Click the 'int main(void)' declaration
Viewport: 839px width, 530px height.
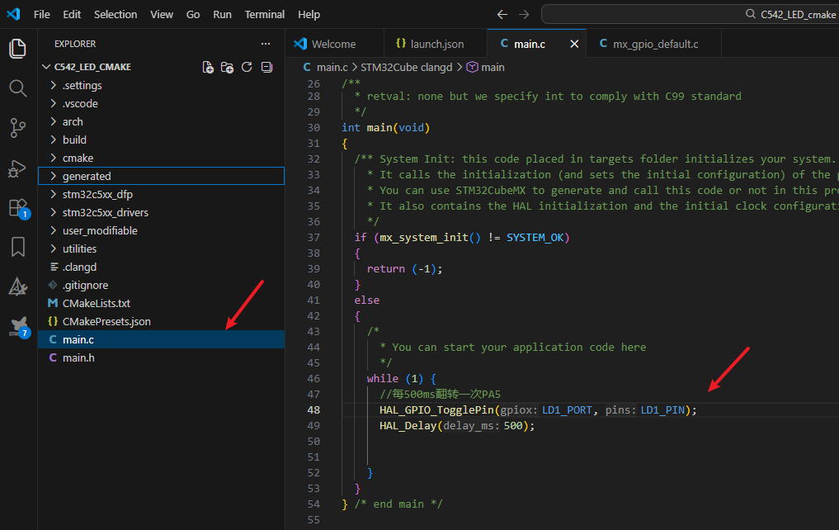386,127
